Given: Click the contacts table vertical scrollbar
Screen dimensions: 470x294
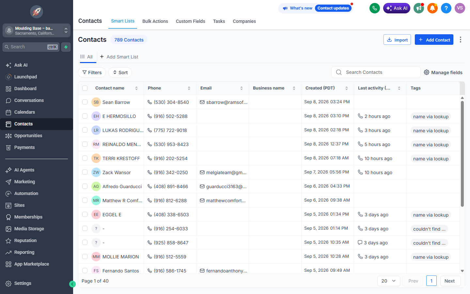Looking at the screenshot, I should point(462,154).
